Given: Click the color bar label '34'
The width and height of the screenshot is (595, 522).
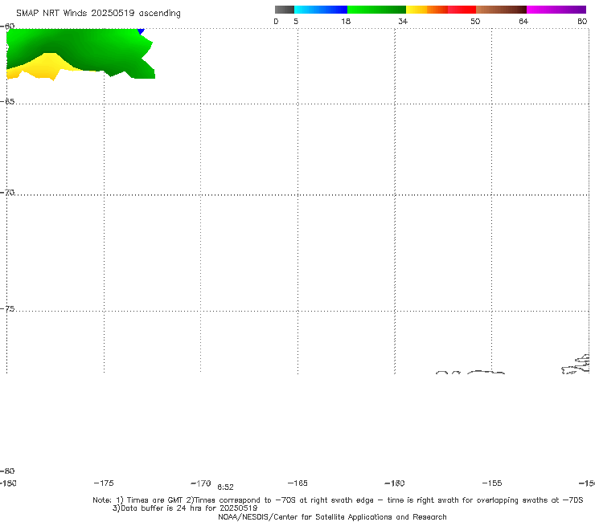Looking at the screenshot, I should 403,21.
